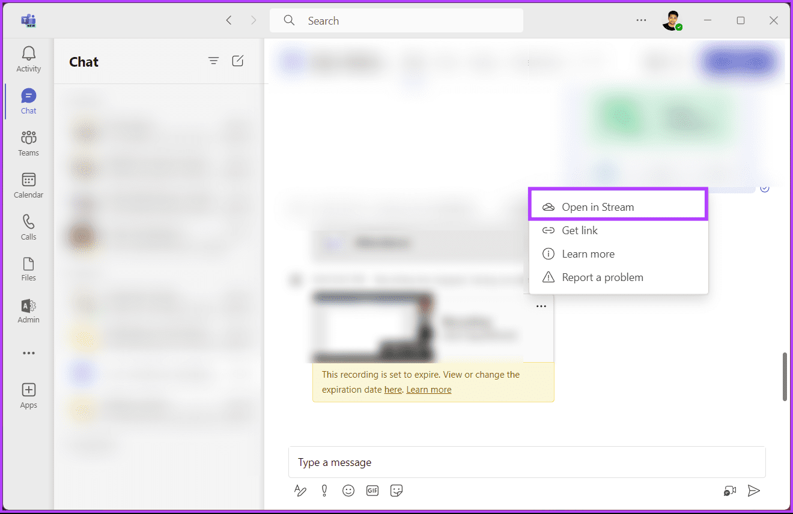The width and height of the screenshot is (793, 514).
Task: Open the emoji picker
Action: (348, 491)
